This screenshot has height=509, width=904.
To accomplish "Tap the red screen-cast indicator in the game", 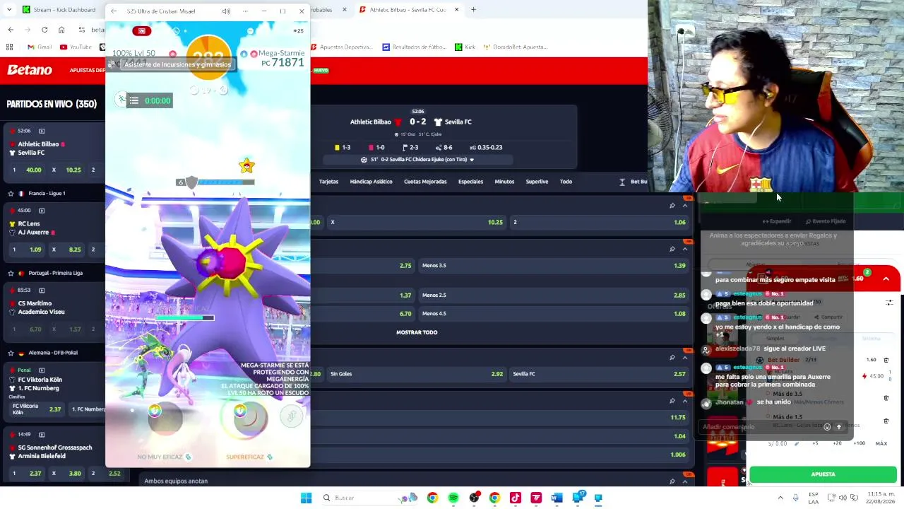I will pos(142,31).
